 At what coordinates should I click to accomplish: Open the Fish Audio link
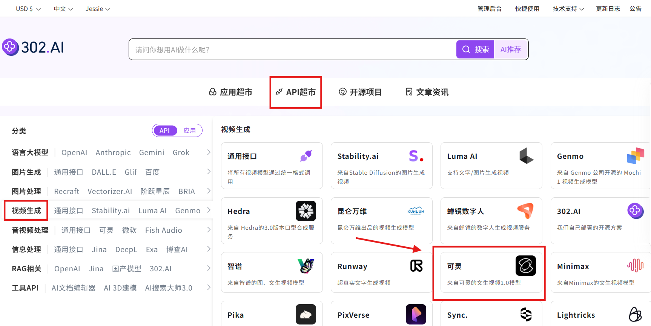point(164,230)
